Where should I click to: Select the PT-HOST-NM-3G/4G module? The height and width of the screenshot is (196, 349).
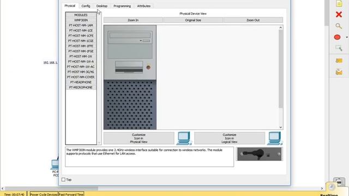pyautogui.click(x=81, y=72)
